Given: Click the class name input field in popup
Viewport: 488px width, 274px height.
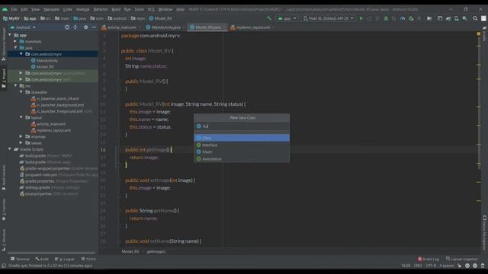Looking at the screenshot, I should [x=242, y=126].
